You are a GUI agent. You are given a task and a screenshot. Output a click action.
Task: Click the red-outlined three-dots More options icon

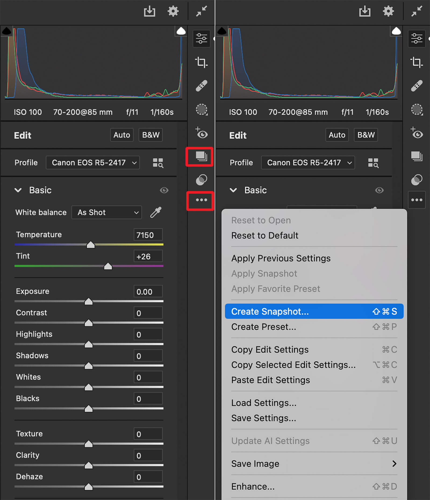(x=200, y=200)
